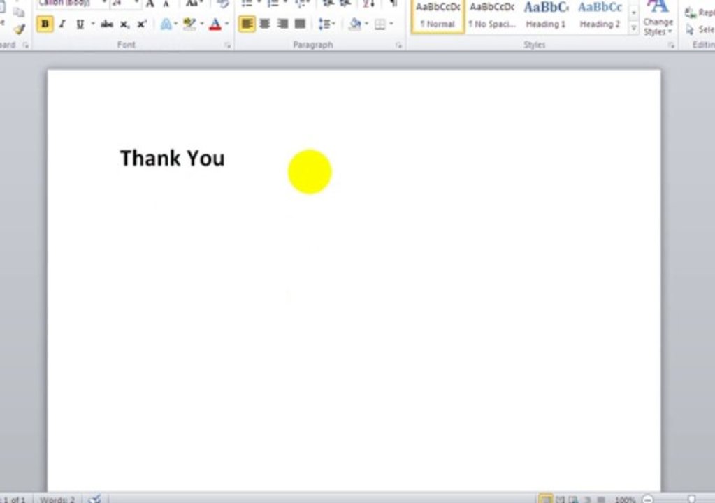This screenshot has width=715, height=503.
Task: Click Shading paint bucket icon
Action: point(355,24)
